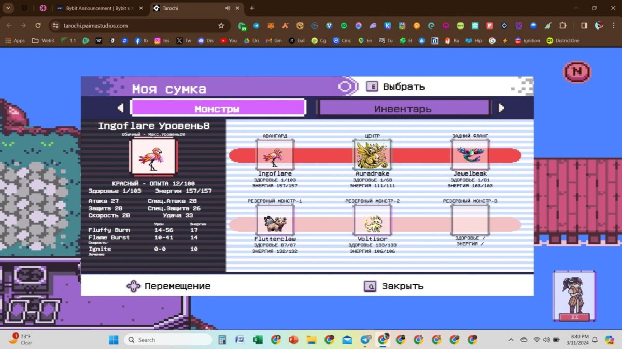Open the You YouTube bookmark

pyautogui.click(x=228, y=40)
